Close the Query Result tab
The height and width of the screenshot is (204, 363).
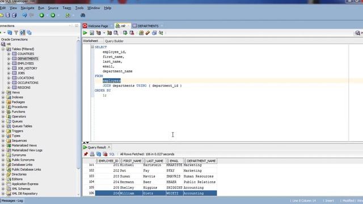pyautogui.click(x=109, y=147)
